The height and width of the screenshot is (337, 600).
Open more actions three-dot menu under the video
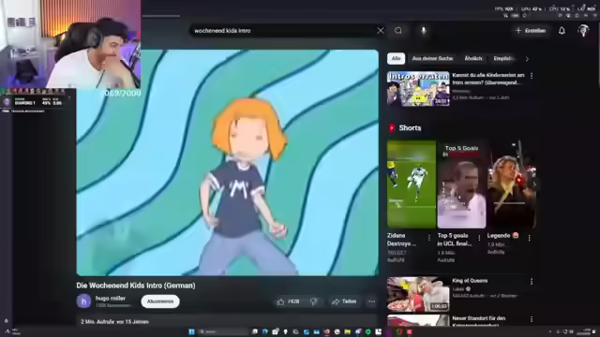coord(371,301)
